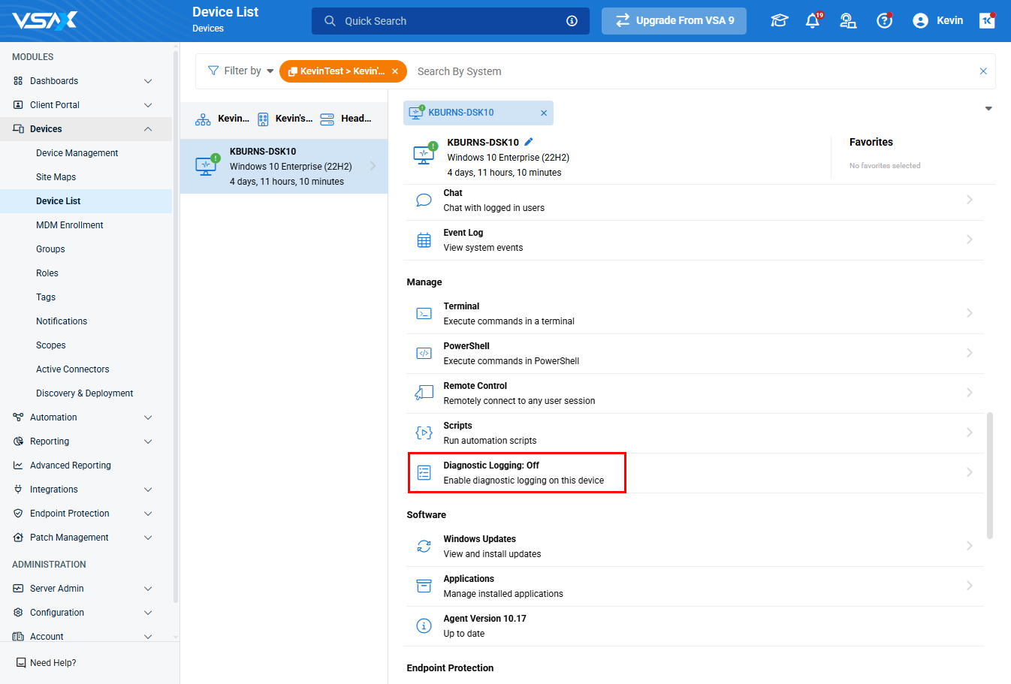This screenshot has height=684, width=1011.
Task: Open the device panel options arrow
Action: click(988, 109)
